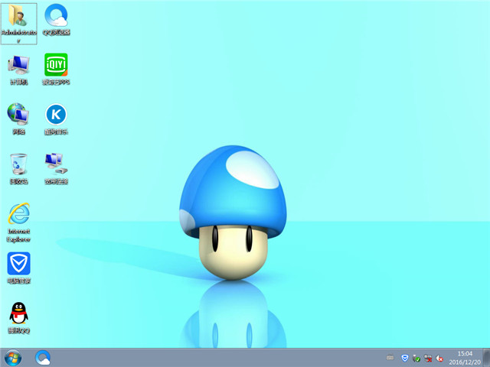Open the Windows Start menu
Image resolution: width=490 pixels, height=367 pixels.
point(13,358)
